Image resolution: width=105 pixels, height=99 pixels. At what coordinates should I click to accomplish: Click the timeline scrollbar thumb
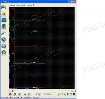coord(14,91)
